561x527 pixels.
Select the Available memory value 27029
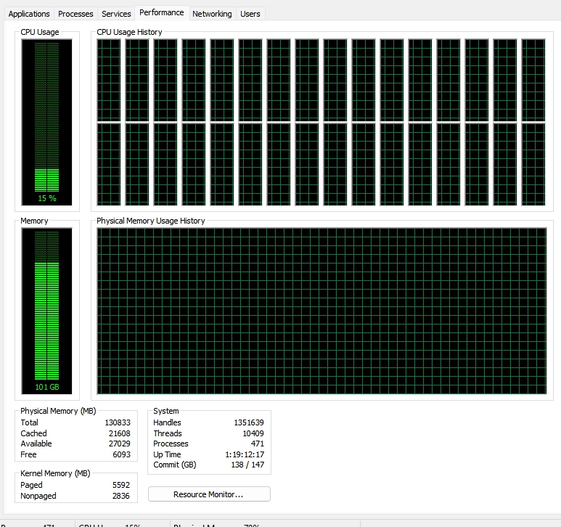120,444
